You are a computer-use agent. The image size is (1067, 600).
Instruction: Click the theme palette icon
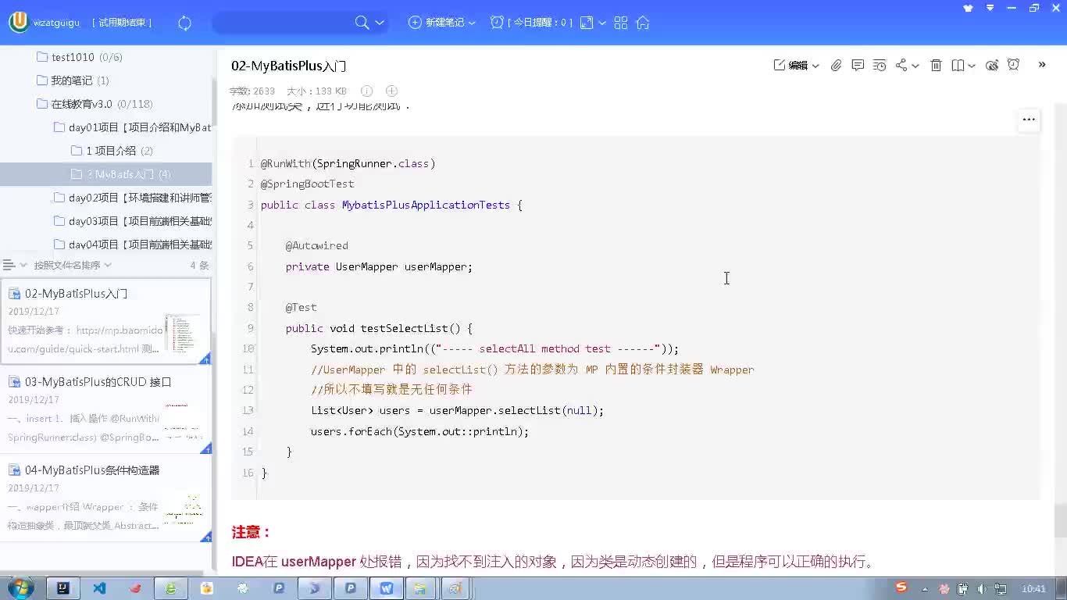[992, 66]
